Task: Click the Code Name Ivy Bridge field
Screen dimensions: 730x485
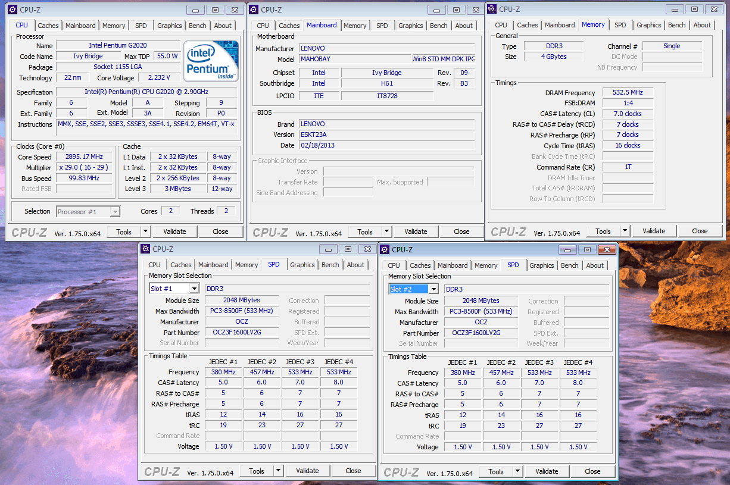Action: [x=88, y=57]
